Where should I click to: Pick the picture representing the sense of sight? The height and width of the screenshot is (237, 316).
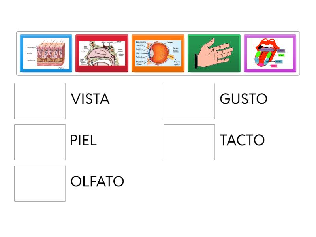(x=158, y=53)
